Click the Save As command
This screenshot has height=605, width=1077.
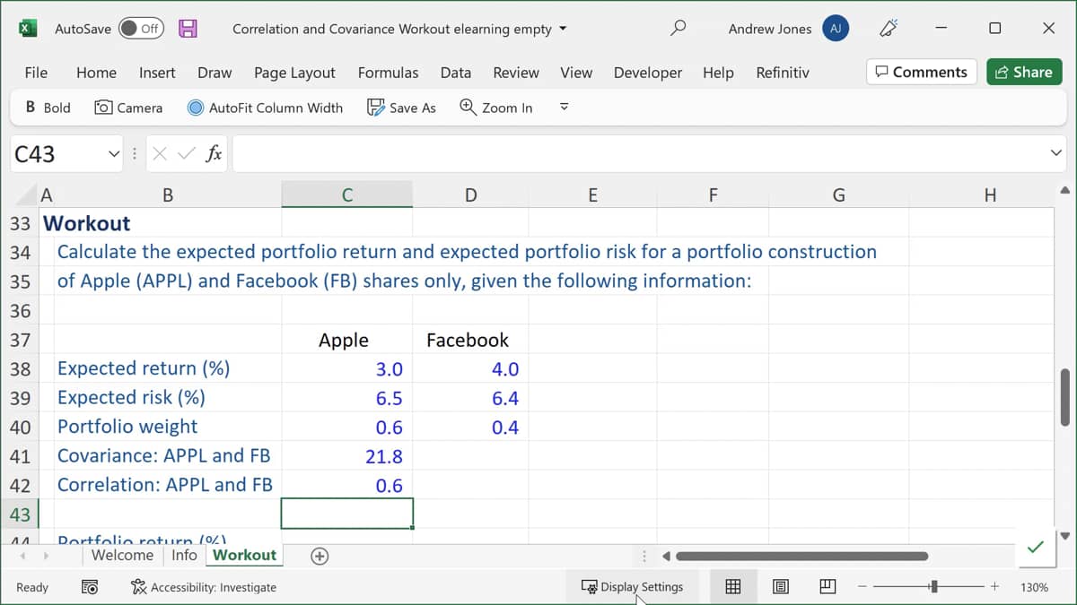(401, 108)
